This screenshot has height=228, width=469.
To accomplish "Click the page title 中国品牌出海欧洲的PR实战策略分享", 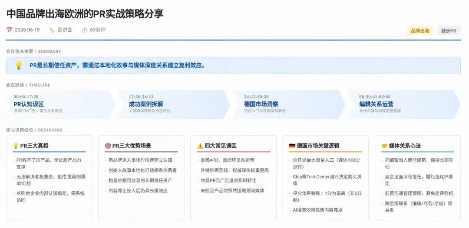I will point(85,14).
